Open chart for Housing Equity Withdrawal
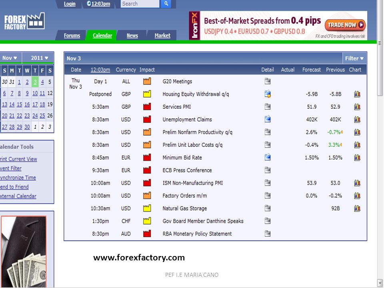 click(357, 94)
